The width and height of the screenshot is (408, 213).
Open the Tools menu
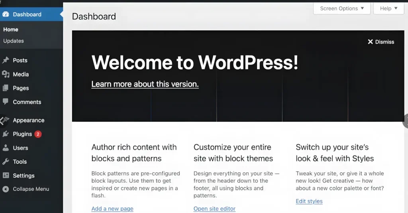pyautogui.click(x=20, y=162)
